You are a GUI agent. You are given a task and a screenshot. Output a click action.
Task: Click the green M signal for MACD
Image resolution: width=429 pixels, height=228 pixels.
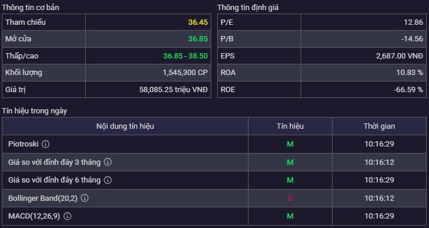(290, 216)
